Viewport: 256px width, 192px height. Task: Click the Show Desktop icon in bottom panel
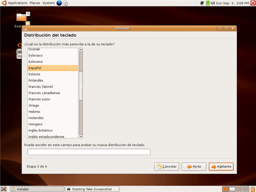(x=4, y=189)
